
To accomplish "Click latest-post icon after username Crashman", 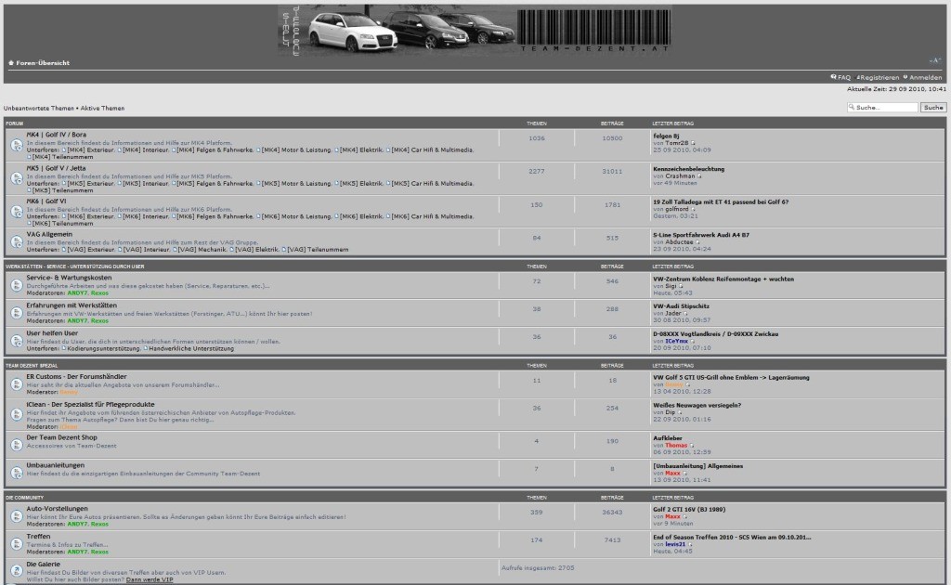I will point(700,175).
